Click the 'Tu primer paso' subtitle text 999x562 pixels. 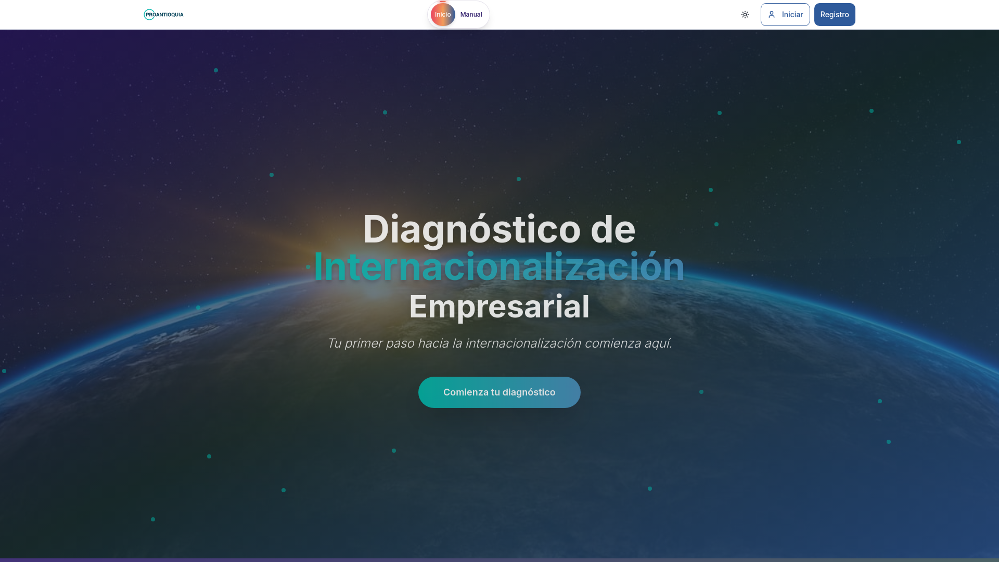pos(499,343)
